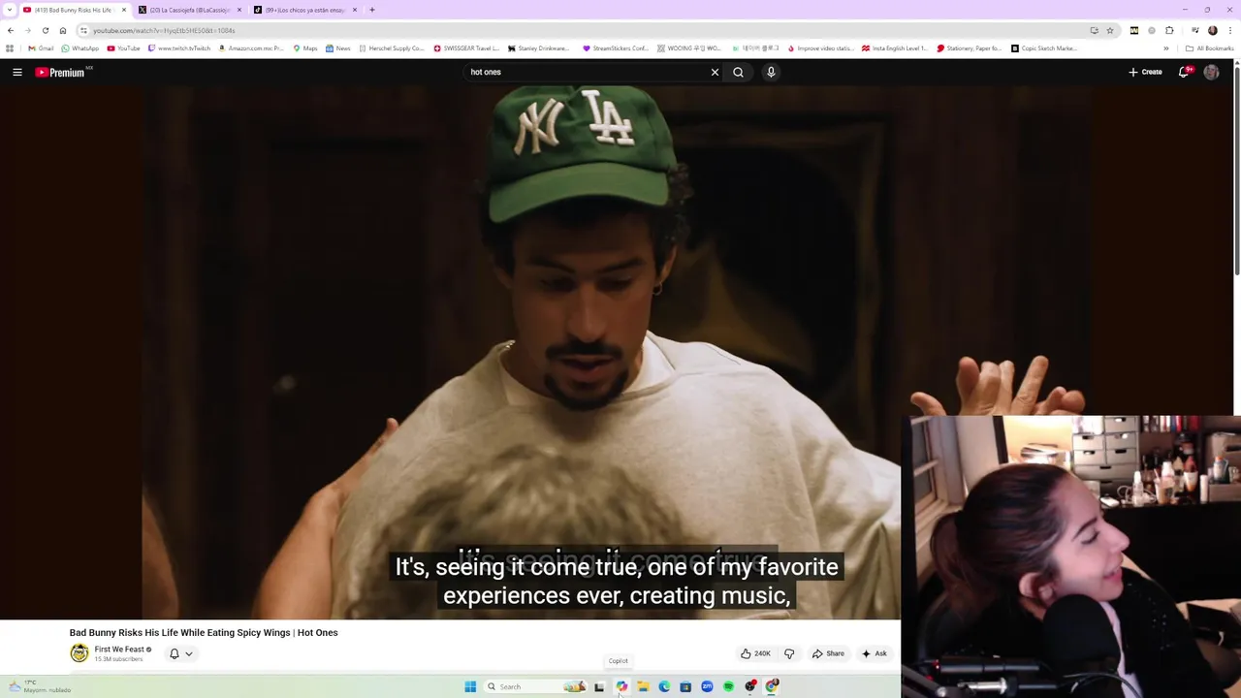This screenshot has height=698, width=1241.
Task: Open Spotify from the taskbar
Action: 728,686
